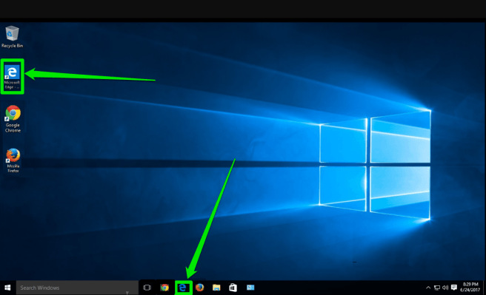Viewport: 486px width, 295px height.
Task: Select the Google Chrome desktop shortcut
Action: tap(13, 119)
